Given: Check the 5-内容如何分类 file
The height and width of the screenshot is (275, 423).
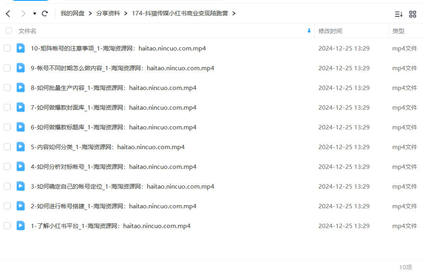Looking at the screenshot, I should point(7,147).
